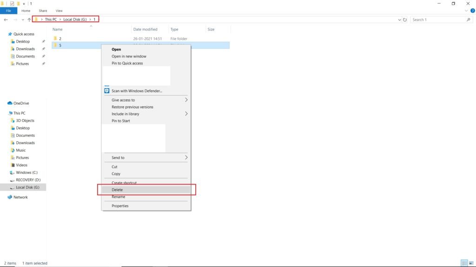Choose Open in new window

[x=129, y=56]
